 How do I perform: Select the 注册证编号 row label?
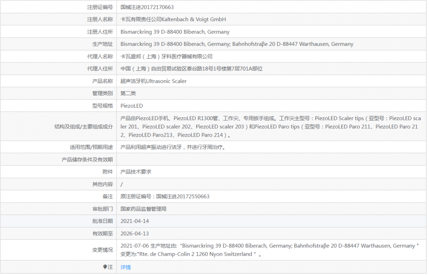pyautogui.click(x=100, y=7)
